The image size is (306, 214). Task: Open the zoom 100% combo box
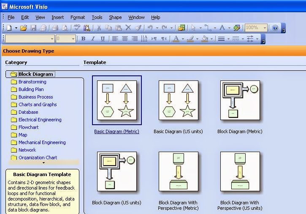pos(256,28)
